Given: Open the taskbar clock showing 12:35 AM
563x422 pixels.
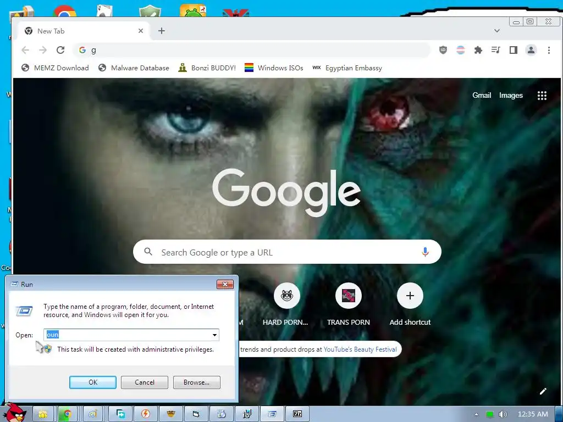Looking at the screenshot, I should tap(533, 414).
